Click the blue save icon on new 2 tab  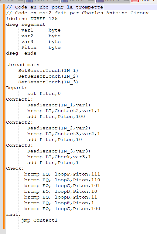(x=65, y=1)
